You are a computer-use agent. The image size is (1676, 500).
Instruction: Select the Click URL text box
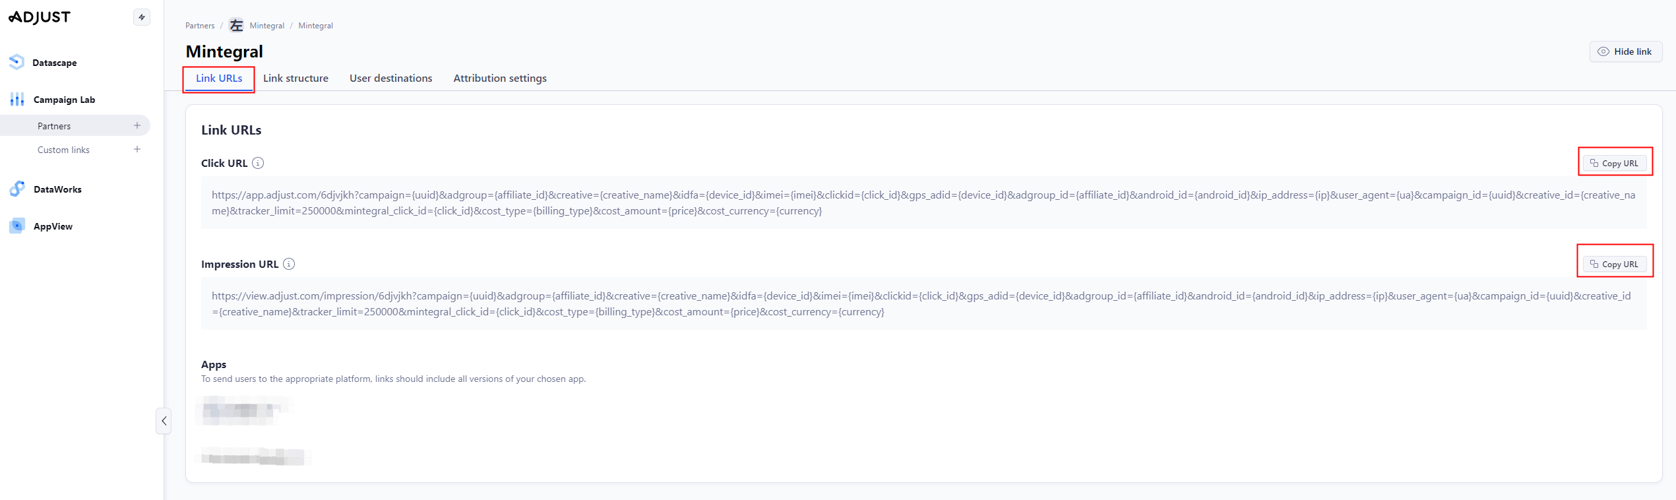tap(923, 203)
